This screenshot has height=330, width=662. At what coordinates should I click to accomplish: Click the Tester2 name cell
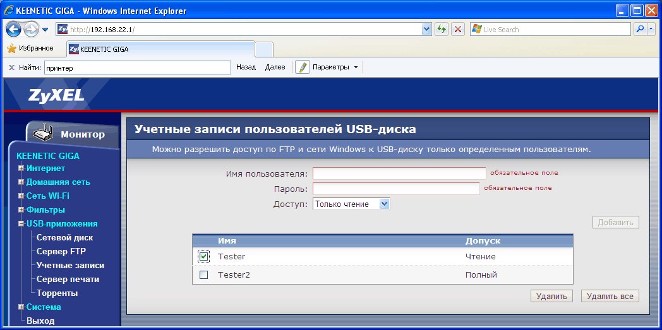pos(234,274)
